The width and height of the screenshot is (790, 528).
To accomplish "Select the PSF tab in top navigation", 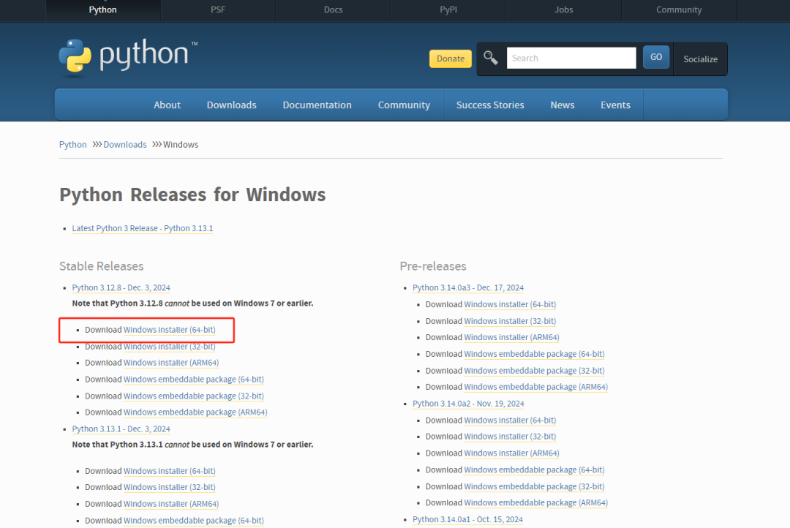I will 218,10.
